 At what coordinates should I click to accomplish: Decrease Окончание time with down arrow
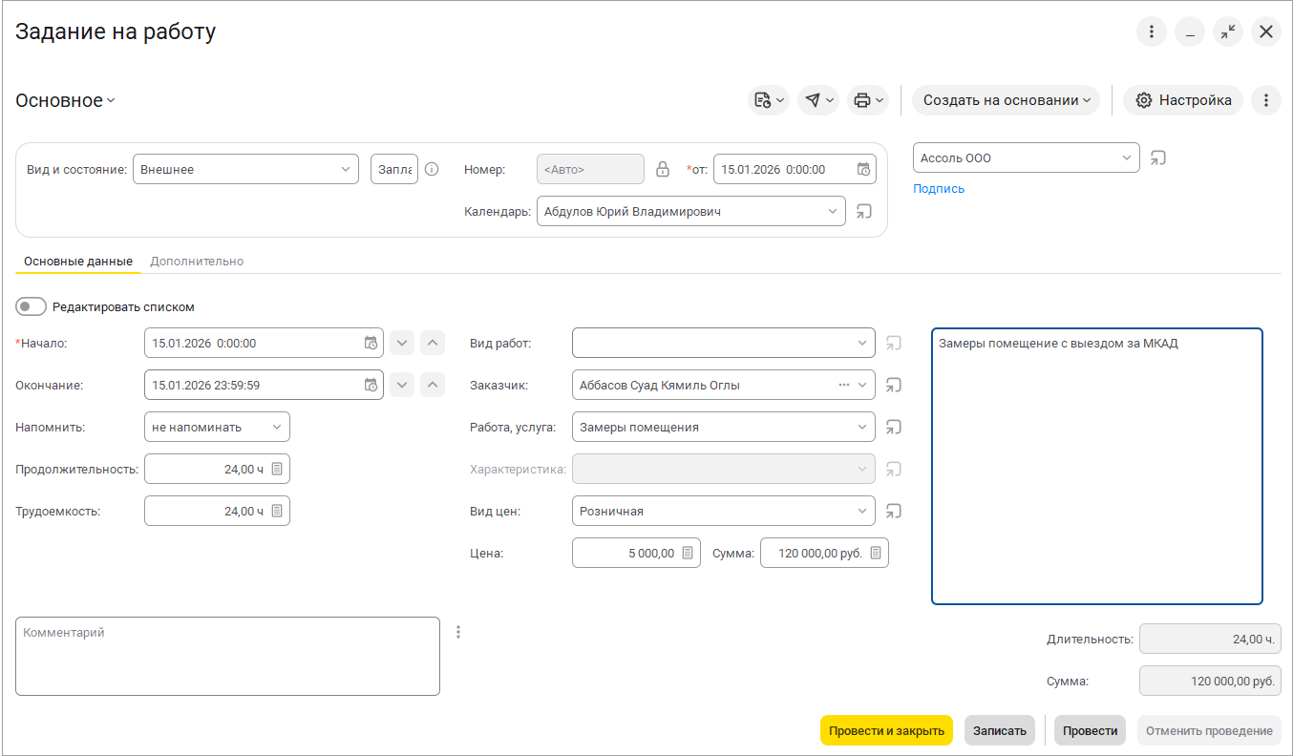[x=402, y=386]
